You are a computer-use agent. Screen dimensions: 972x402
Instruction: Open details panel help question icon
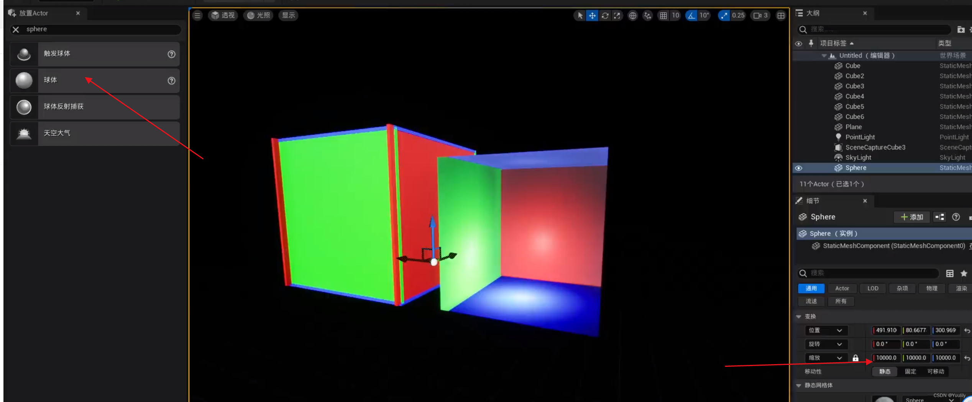point(956,217)
